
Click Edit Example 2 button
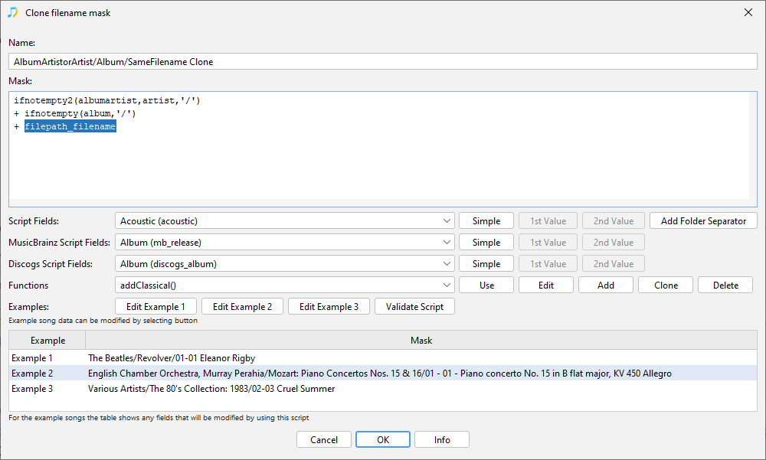pyautogui.click(x=242, y=307)
